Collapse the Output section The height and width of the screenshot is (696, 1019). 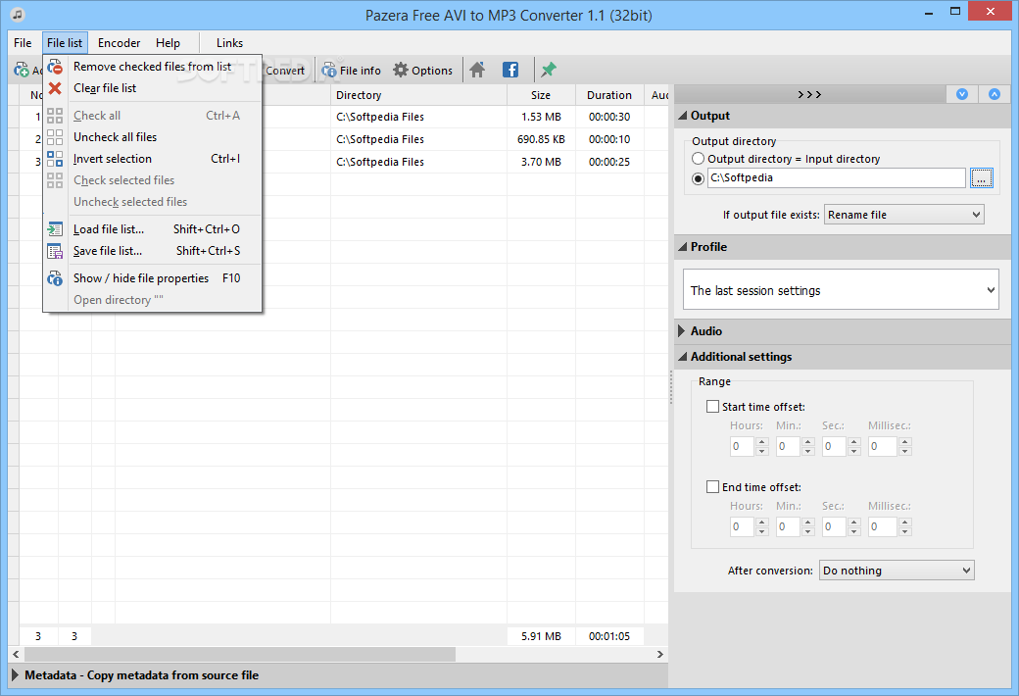point(683,116)
